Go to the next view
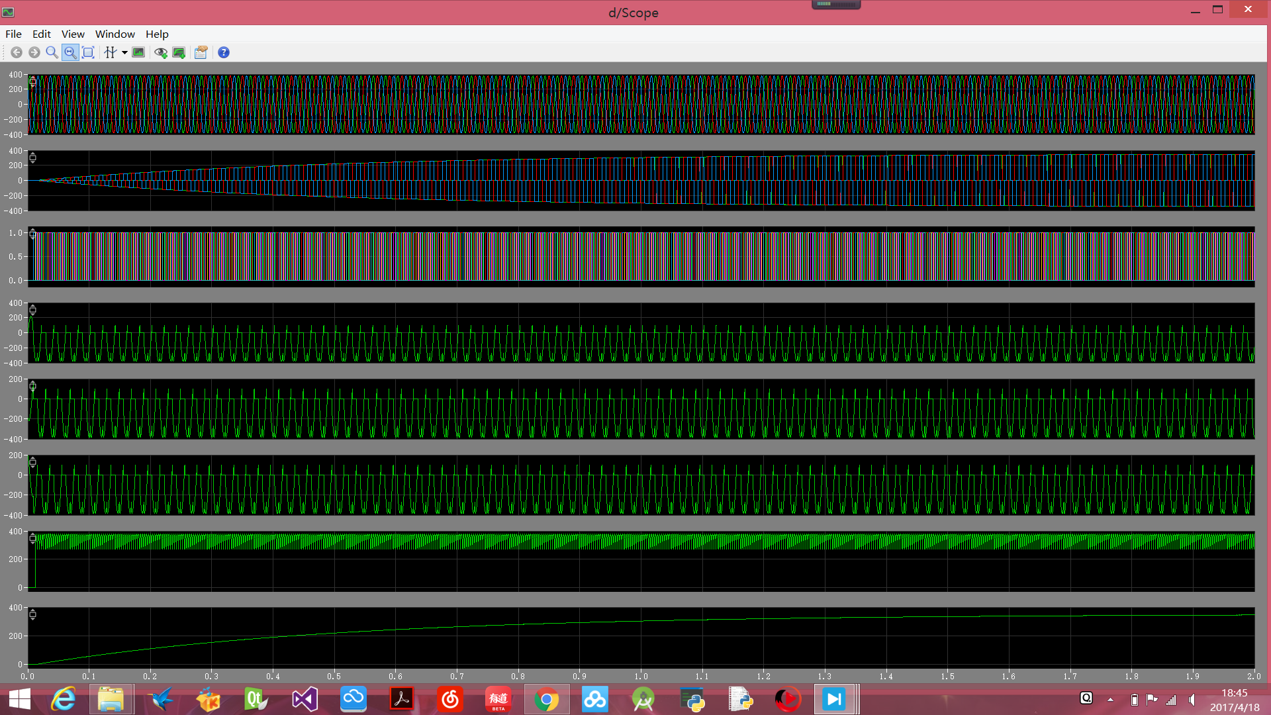Viewport: 1271px width, 715px height. pos(34,52)
